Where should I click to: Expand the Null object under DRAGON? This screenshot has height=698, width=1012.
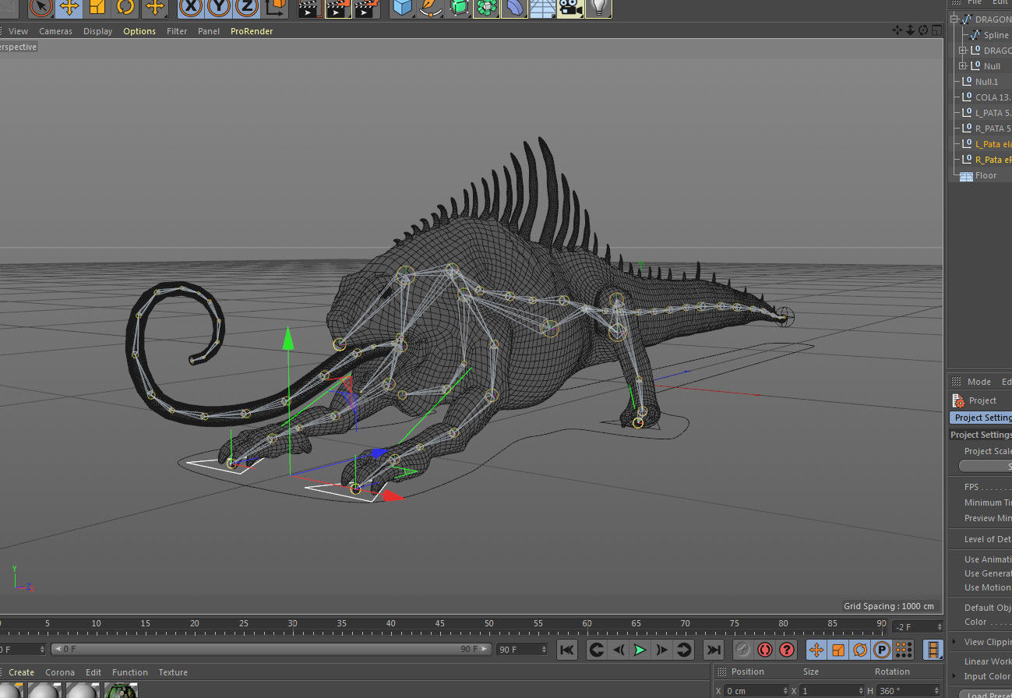pyautogui.click(x=963, y=66)
